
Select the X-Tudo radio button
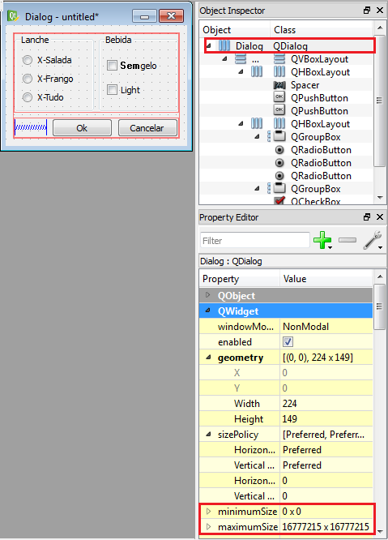coord(28,97)
